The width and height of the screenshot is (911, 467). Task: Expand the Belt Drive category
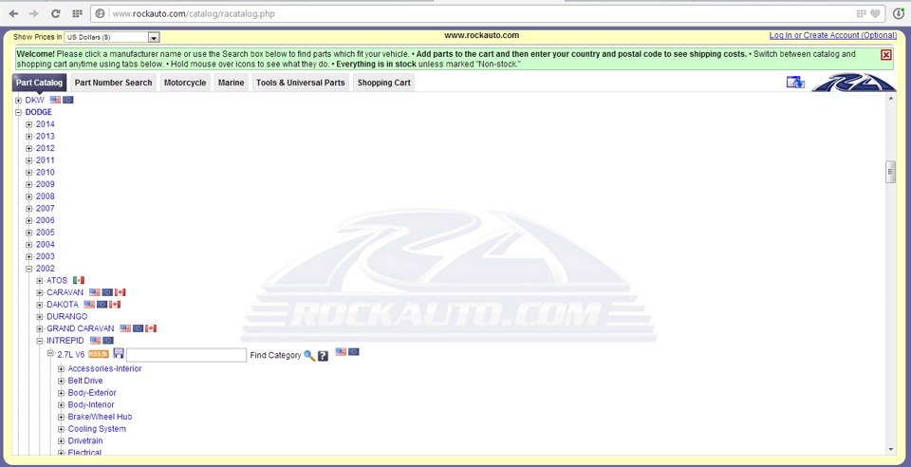61,381
